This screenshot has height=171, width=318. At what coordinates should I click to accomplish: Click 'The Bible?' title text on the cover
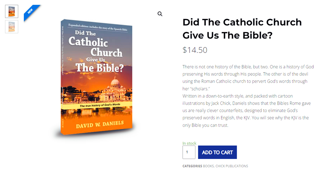click(x=99, y=67)
